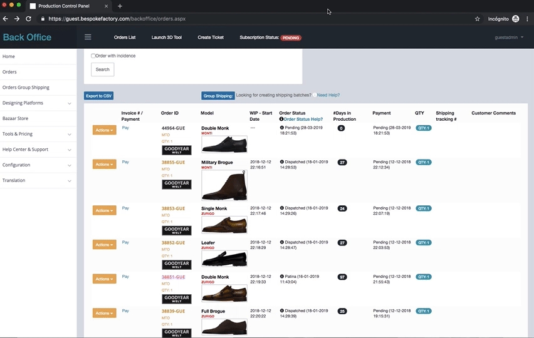Open order ID 38853-GUE link
The height and width of the screenshot is (338, 534).
173,208
